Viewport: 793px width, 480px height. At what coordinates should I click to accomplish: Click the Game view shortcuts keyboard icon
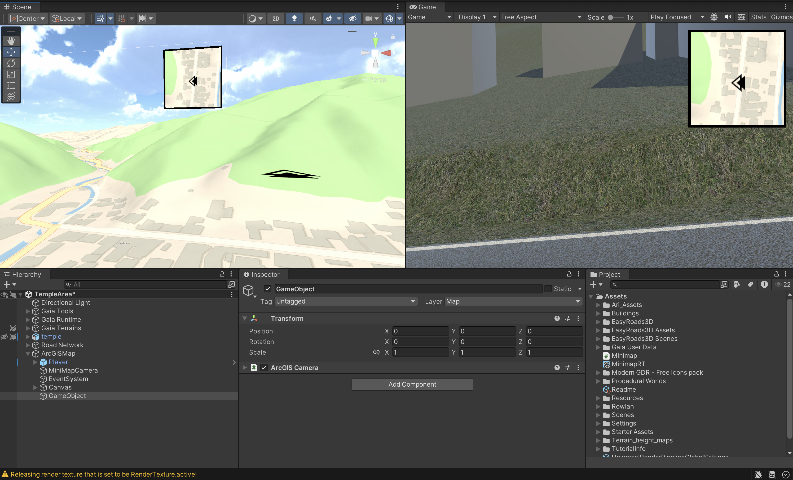click(x=742, y=17)
